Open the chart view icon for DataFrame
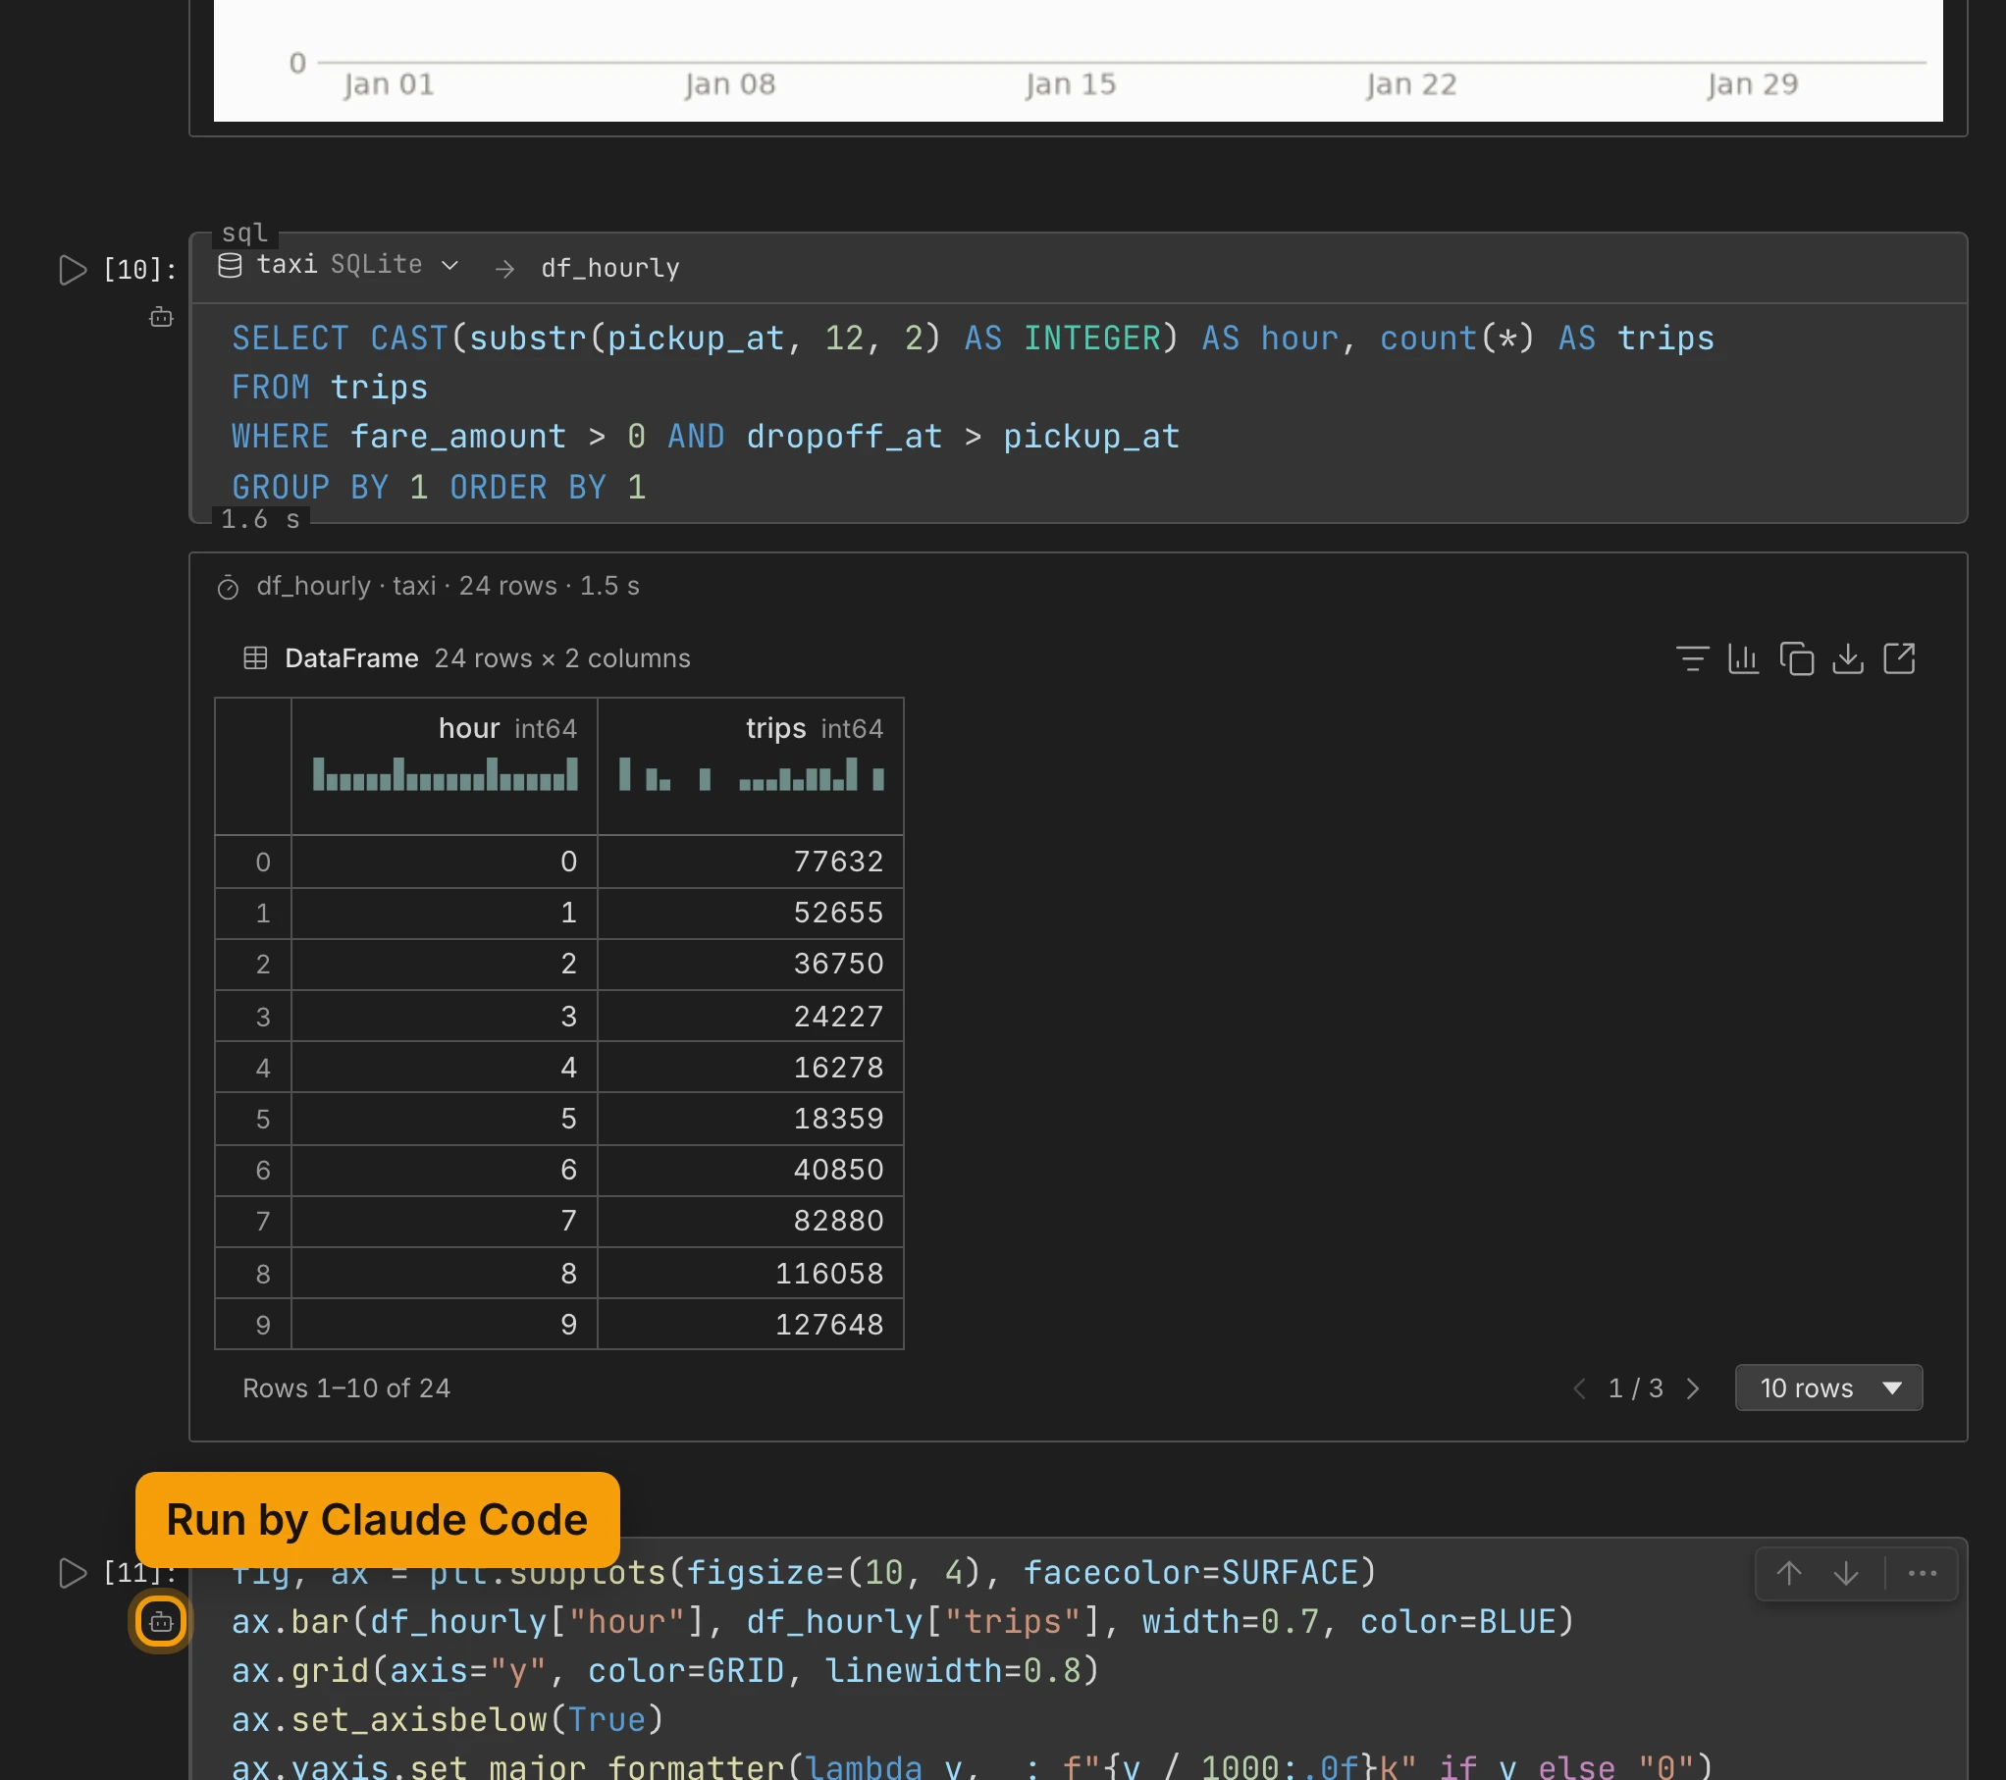 click(x=1744, y=658)
